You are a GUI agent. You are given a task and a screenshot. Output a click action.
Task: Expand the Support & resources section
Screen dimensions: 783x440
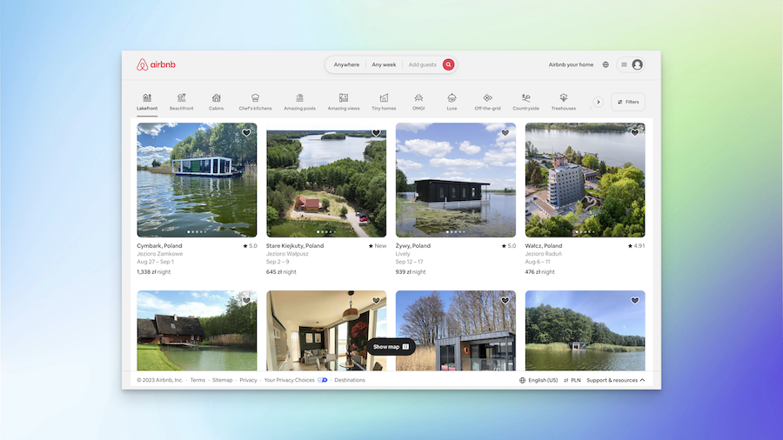click(615, 380)
